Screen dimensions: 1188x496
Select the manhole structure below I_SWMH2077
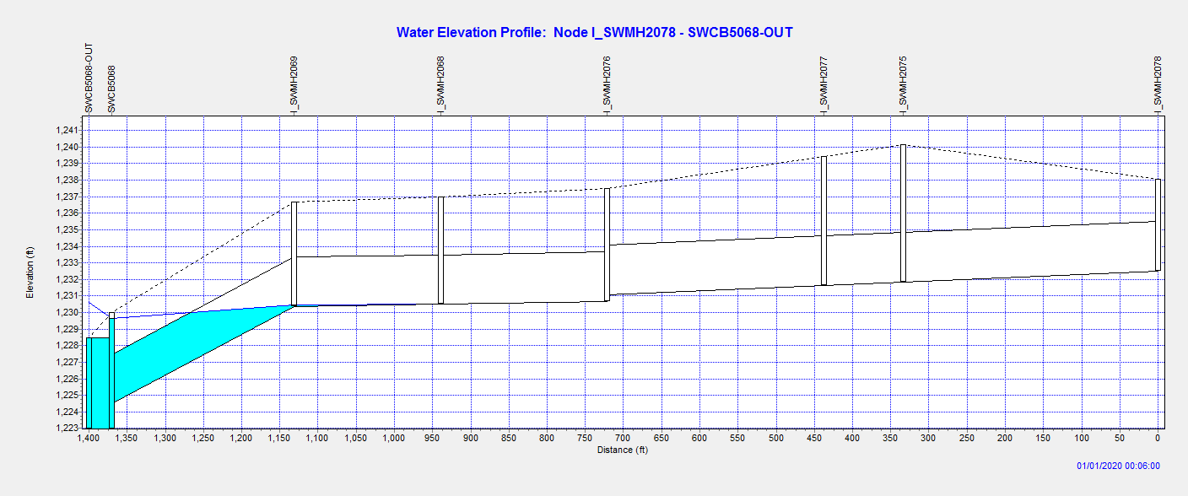823,221
